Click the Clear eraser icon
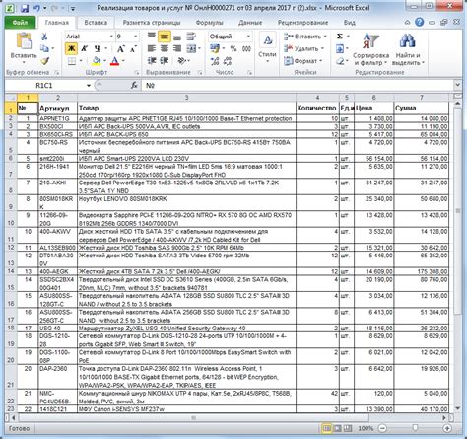 coord(340,61)
